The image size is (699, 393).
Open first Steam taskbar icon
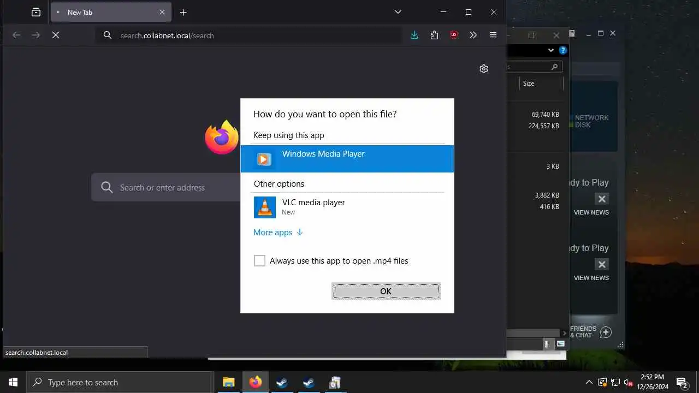pos(282,382)
